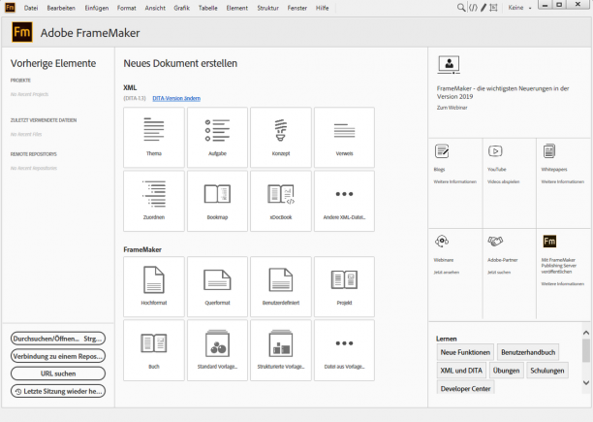Create a Hochformat FrameMaker document
The image size is (593, 422).
pyautogui.click(x=154, y=286)
